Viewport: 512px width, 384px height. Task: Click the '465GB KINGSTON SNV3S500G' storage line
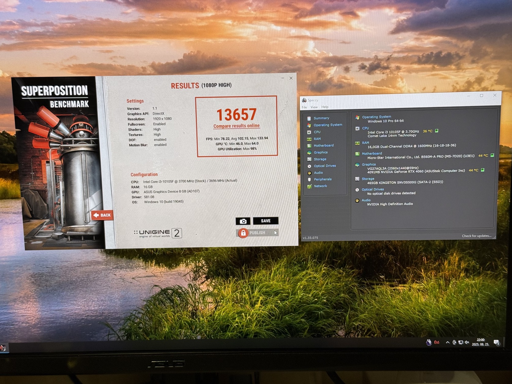point(405,183)
